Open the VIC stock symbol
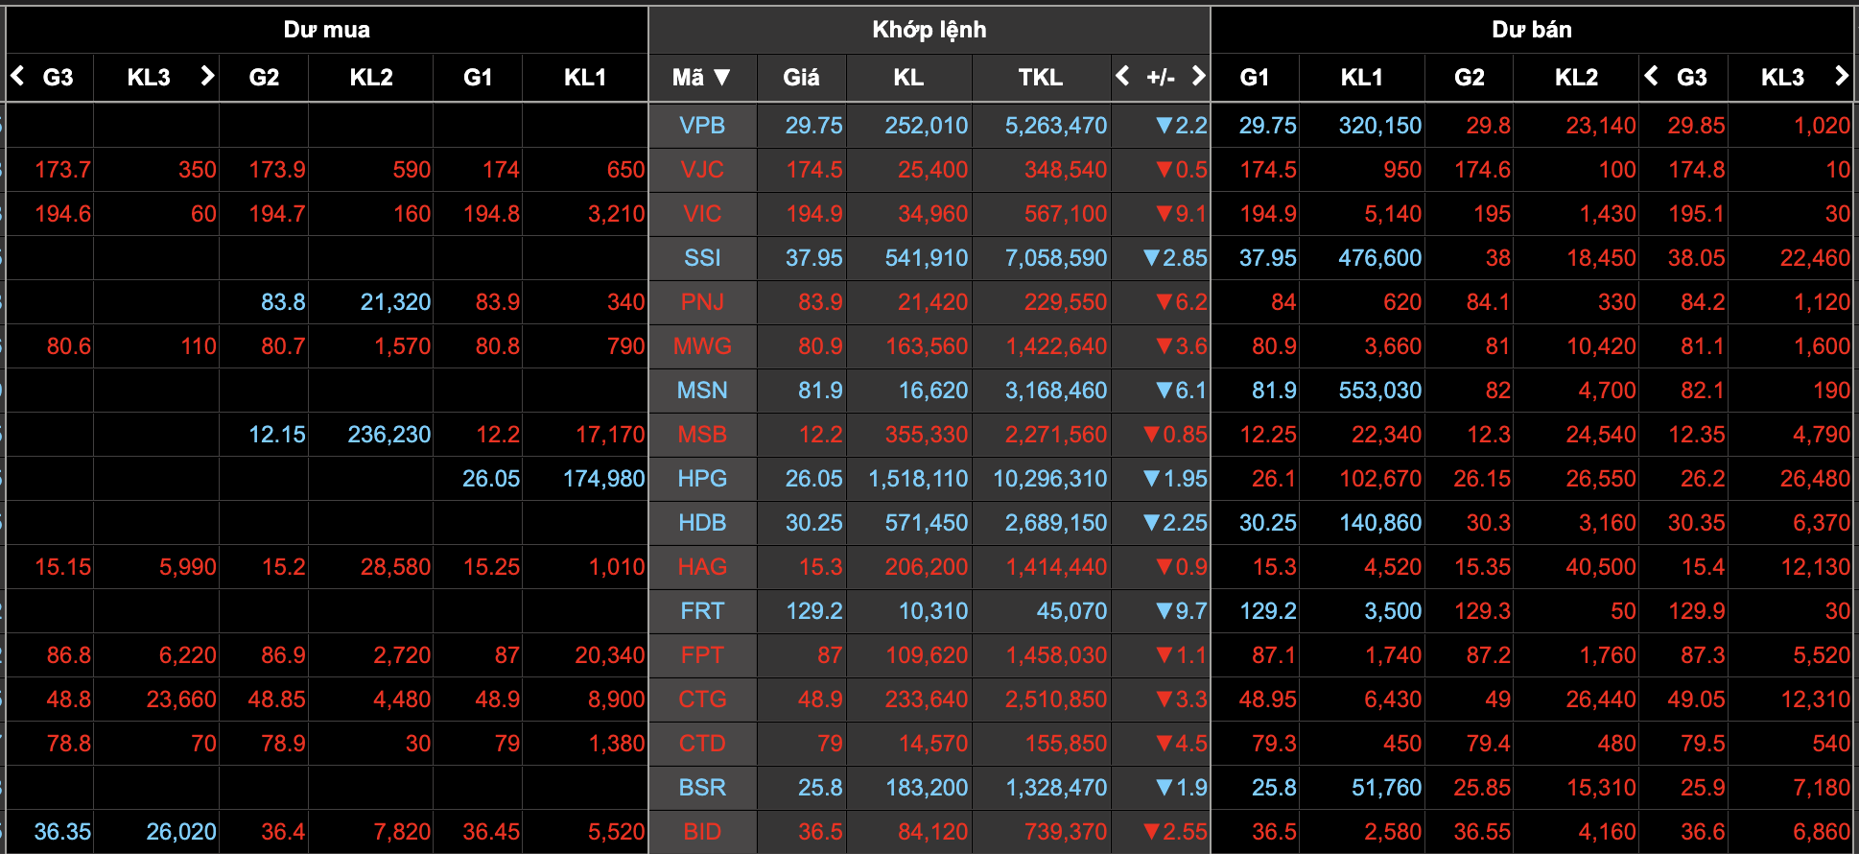The width and height of the screenshot is (1859, 854). pyautogui.click(x=702, y=214)
